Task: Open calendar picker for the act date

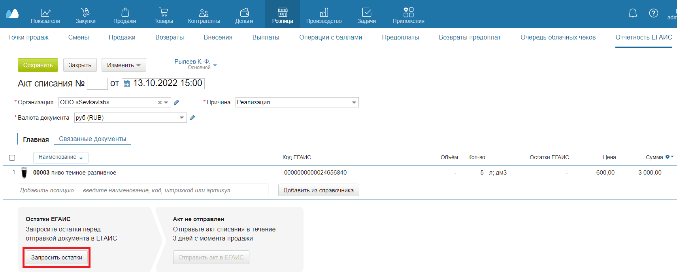Action: 127,84
